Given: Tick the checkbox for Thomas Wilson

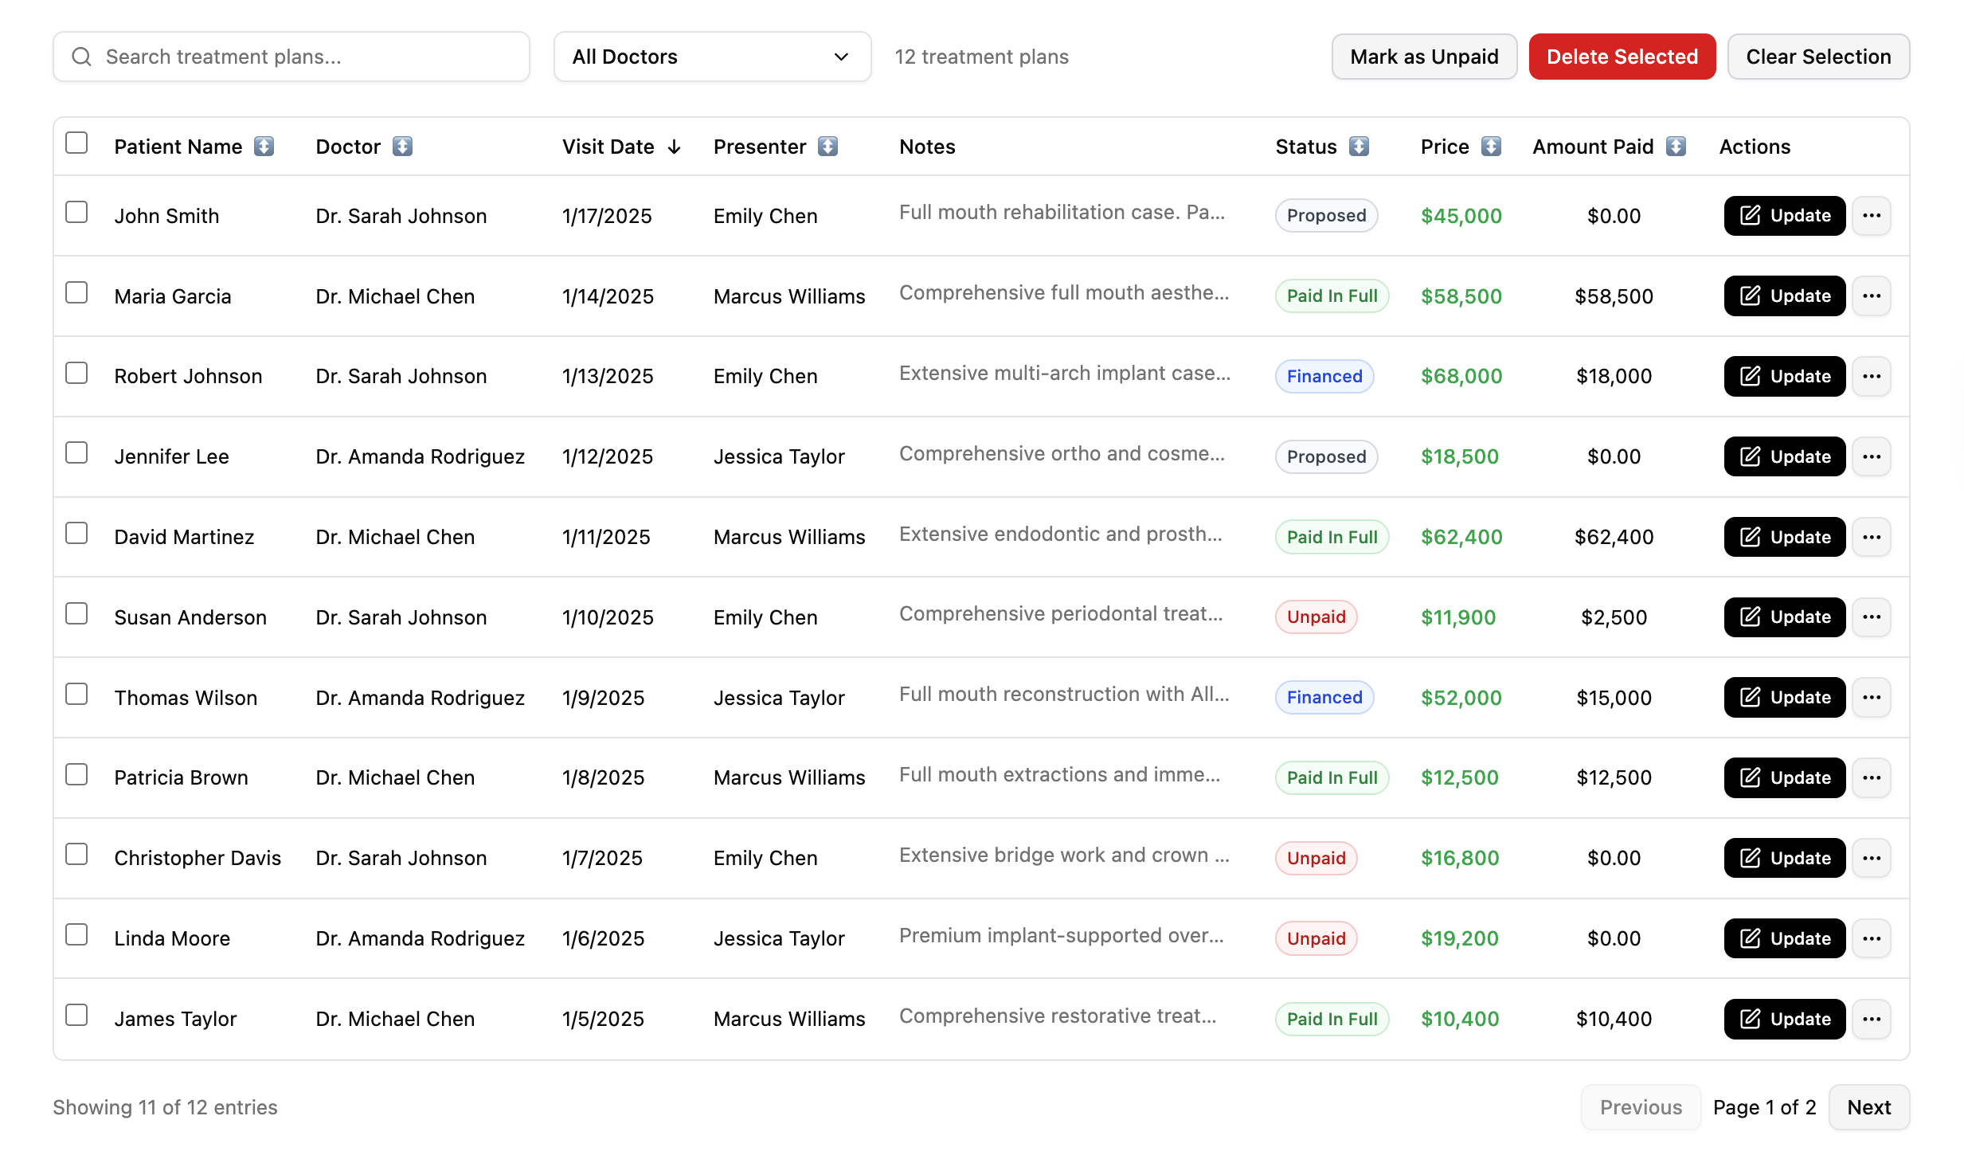Looking at the screenshot, I should click(x=76, y=695).
